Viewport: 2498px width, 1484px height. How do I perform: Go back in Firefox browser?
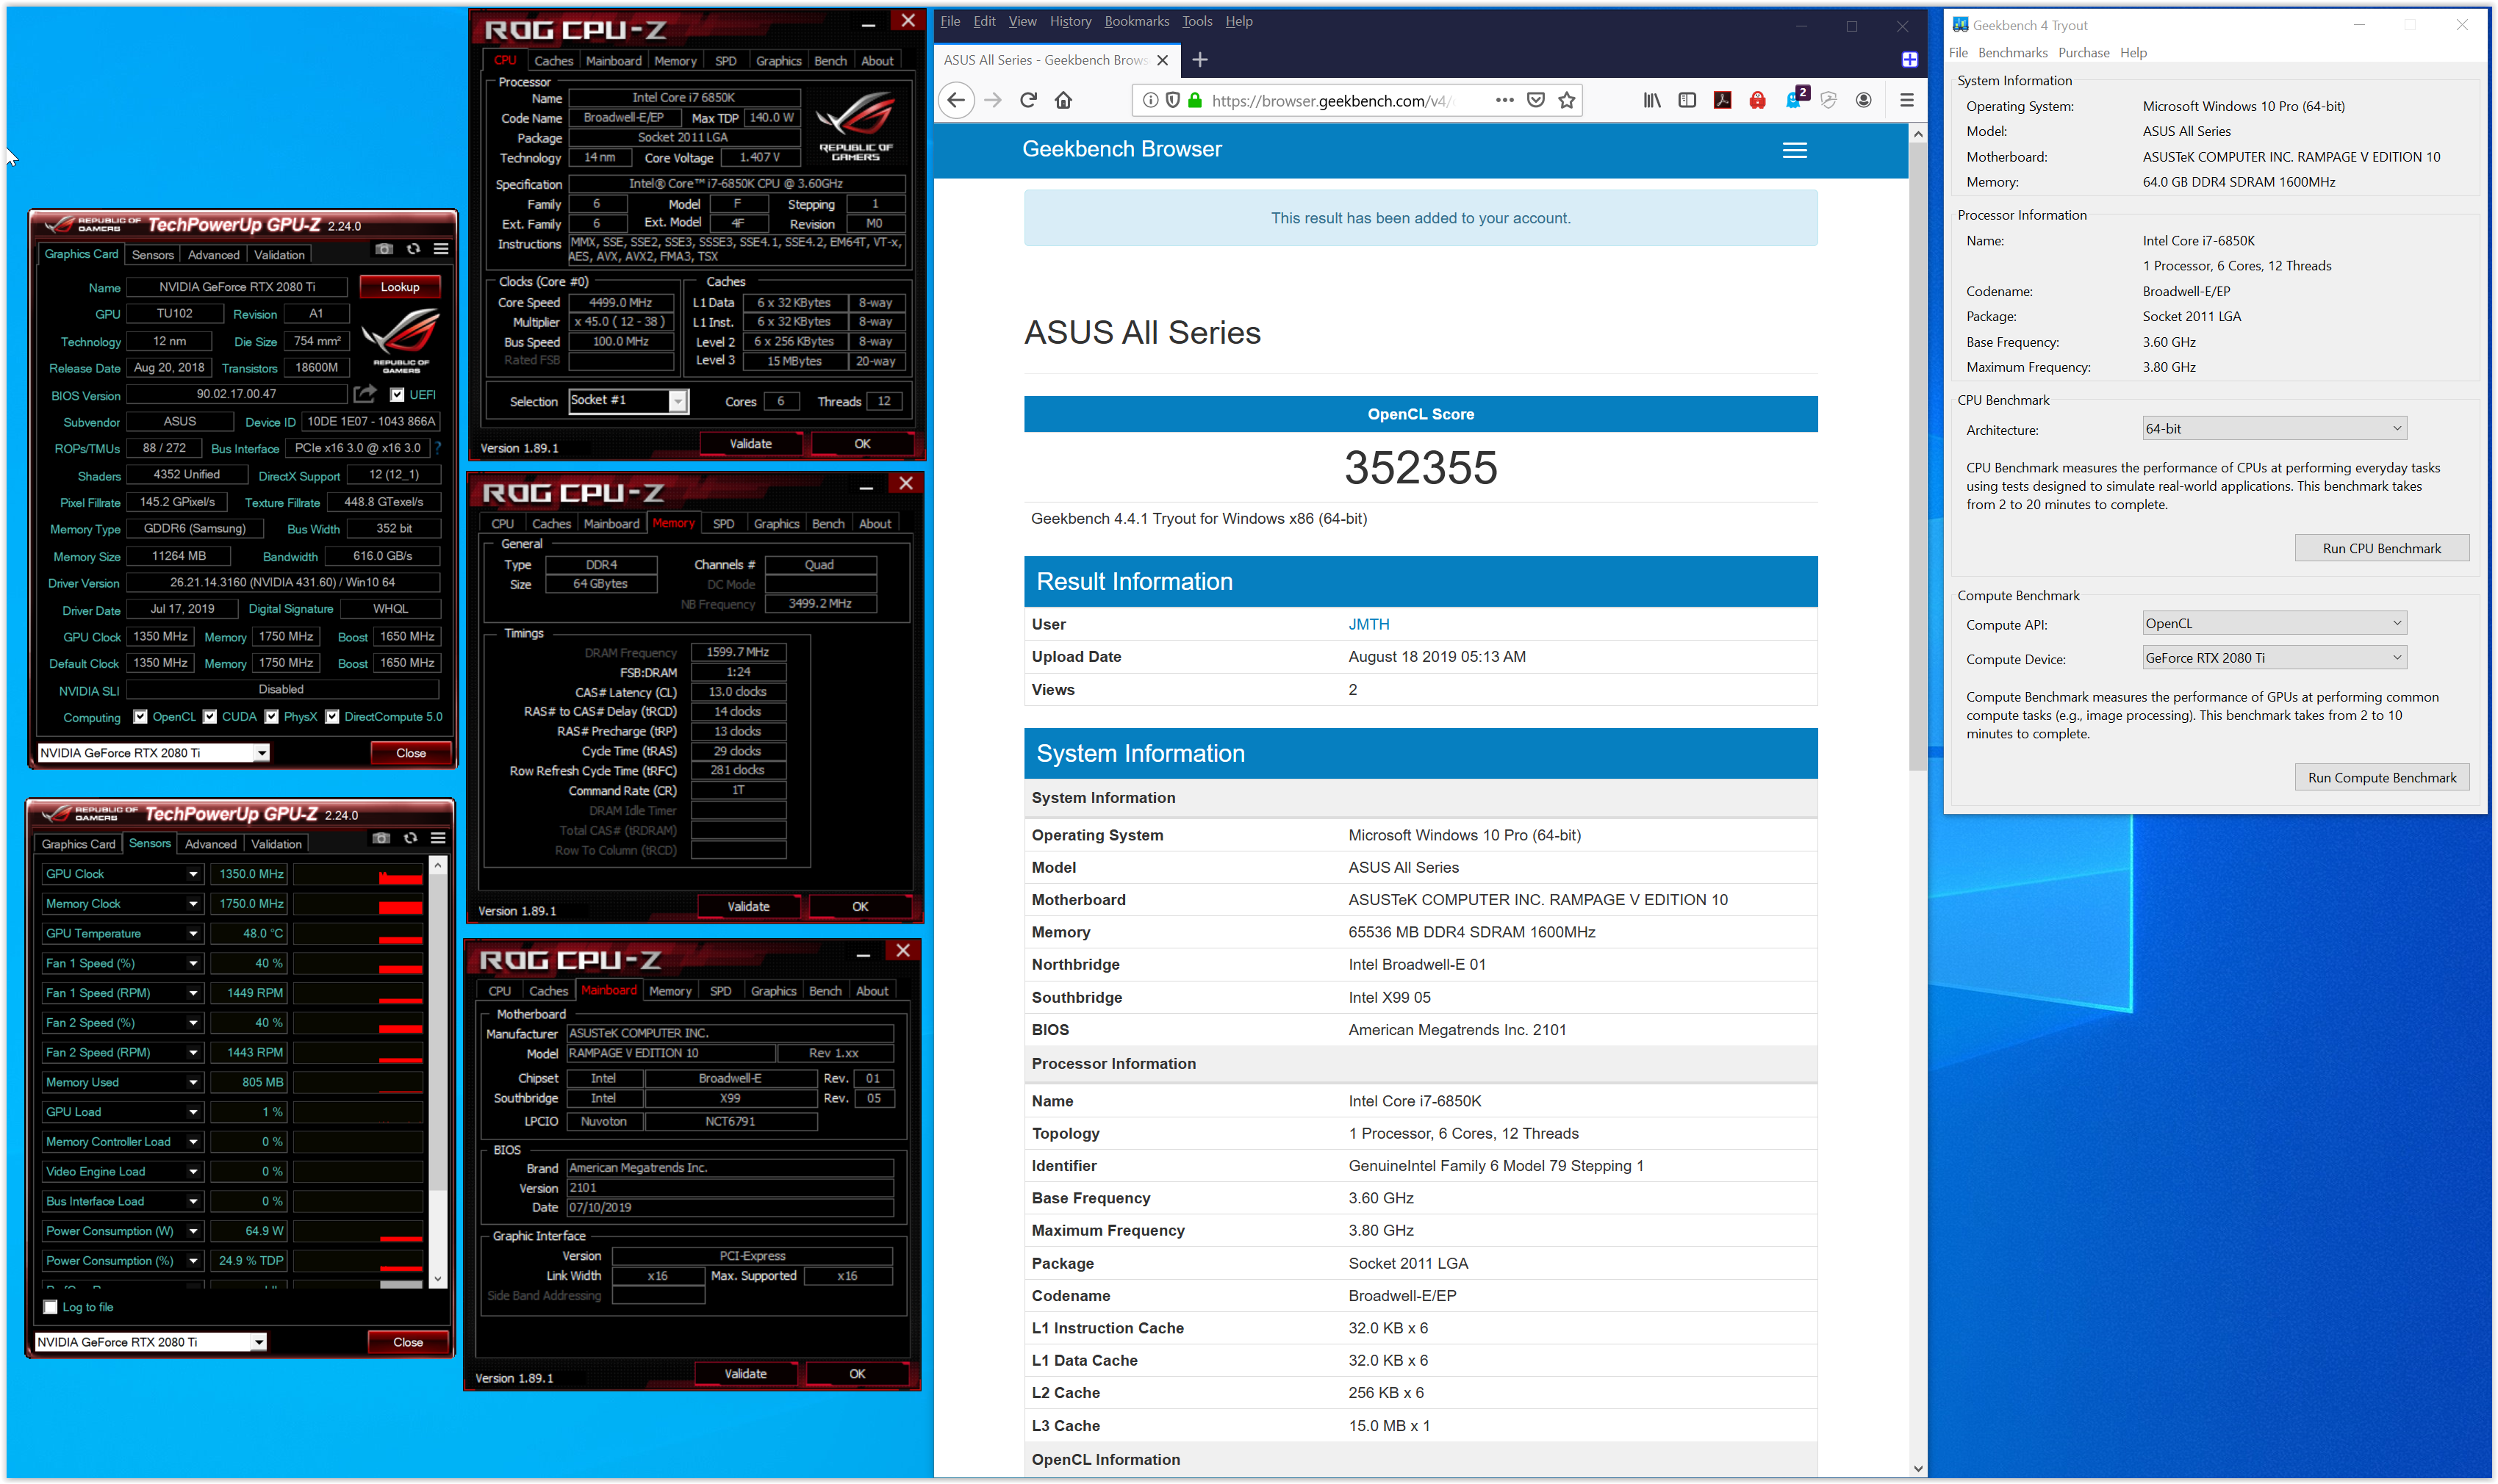[x=956, y=100]
